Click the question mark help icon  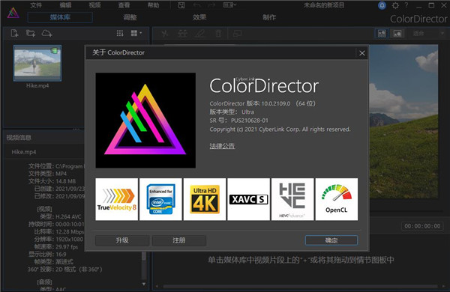(x=406, y=5)
